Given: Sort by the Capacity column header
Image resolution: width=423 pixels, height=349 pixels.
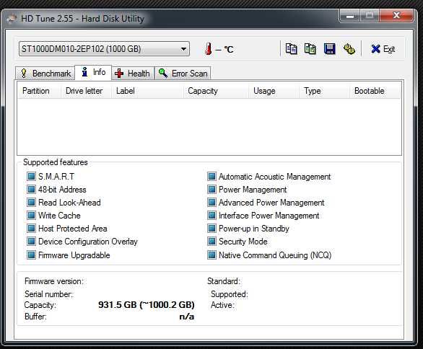Looking at the screenshot, I should [x=216, y=91].
